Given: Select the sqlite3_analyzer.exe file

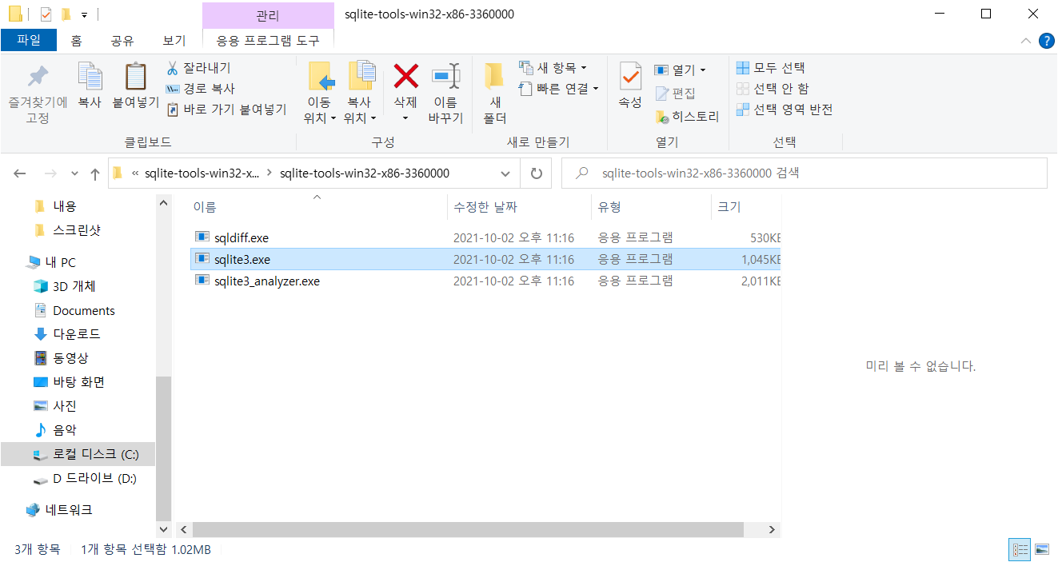Looking at the screenshot, I should coord(485,281).
